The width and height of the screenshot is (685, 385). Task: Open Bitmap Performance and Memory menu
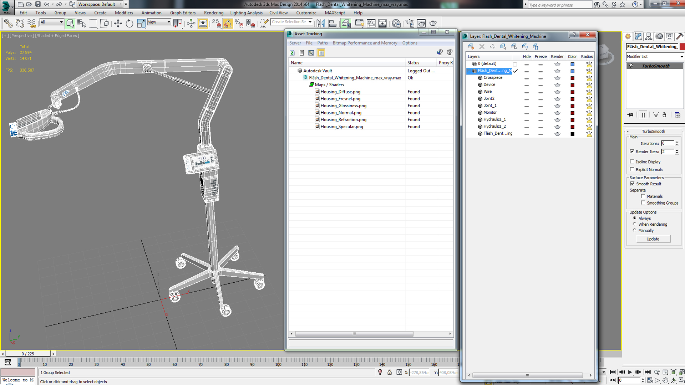365,43
